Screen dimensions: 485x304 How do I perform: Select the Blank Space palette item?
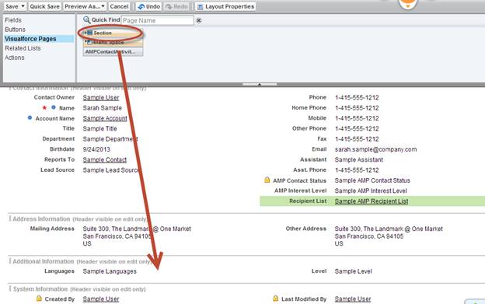point(113,42)
